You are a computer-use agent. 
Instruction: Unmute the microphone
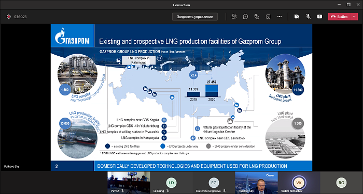point(308,17)
